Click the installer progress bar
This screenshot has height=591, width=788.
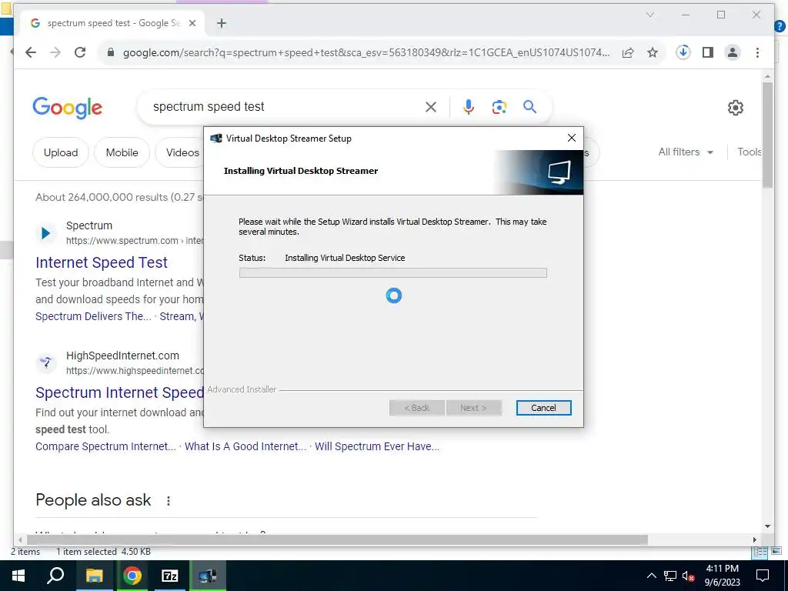[x=393, y=273]
